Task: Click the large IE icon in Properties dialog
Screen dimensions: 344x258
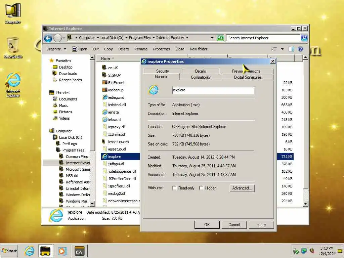Action: [153, 90]
